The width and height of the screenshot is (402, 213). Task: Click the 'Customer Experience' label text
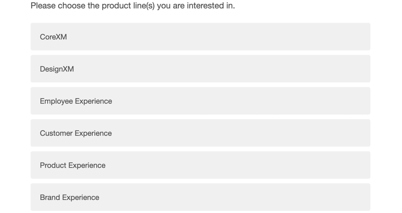click(76, 133)
